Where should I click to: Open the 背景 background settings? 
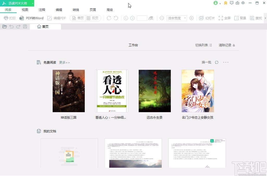click(x=240, y=18)
